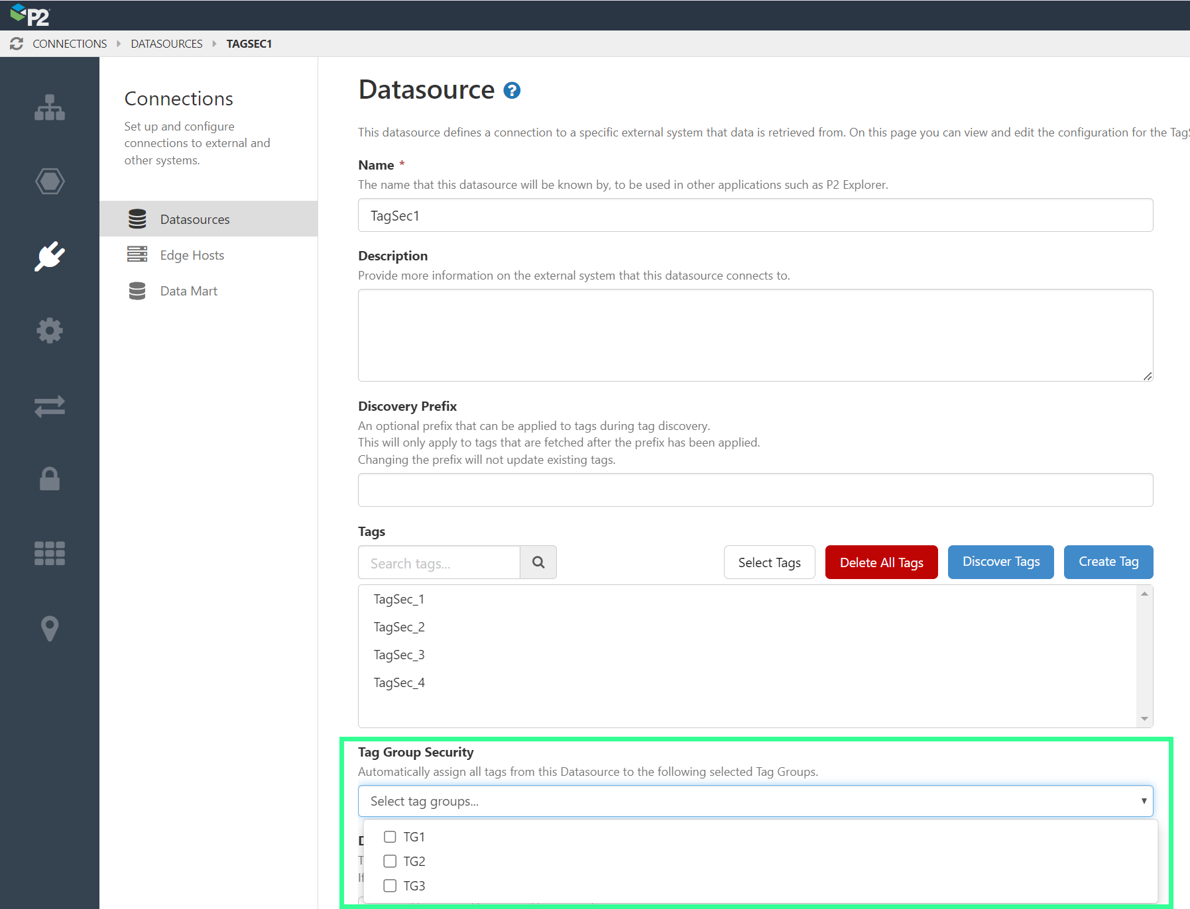Tick the TG3 checkbox
Image resolution: width=1190 pixels, height=909 pixels.
(x=390, y=886)
